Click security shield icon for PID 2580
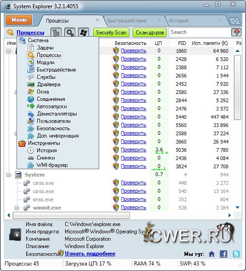246x271 pixels. 116,92
